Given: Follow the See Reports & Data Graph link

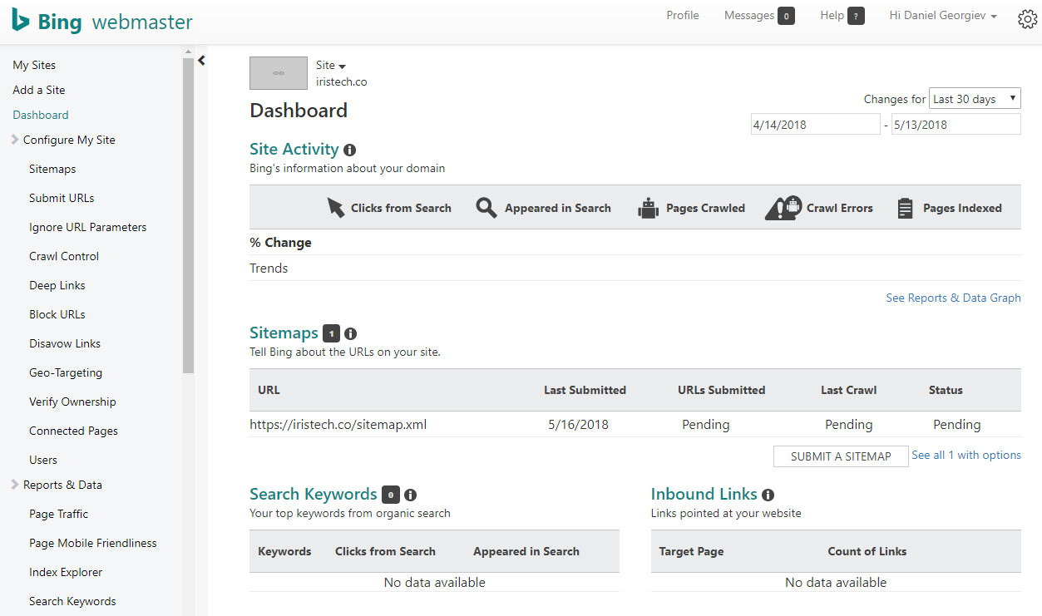Looking at the screenshot, I should 953,298.
